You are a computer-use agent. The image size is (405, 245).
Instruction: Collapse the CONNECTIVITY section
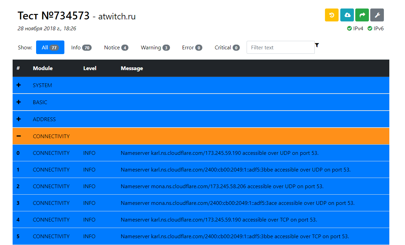19,136
